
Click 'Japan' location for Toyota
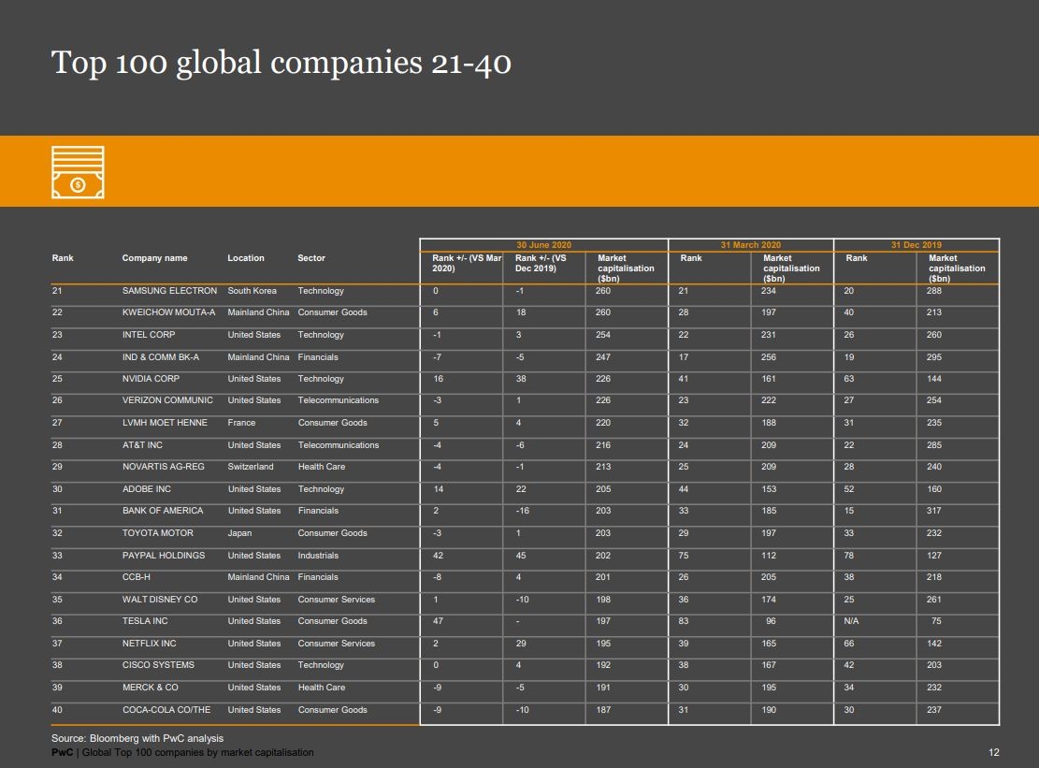click(239, 533)
